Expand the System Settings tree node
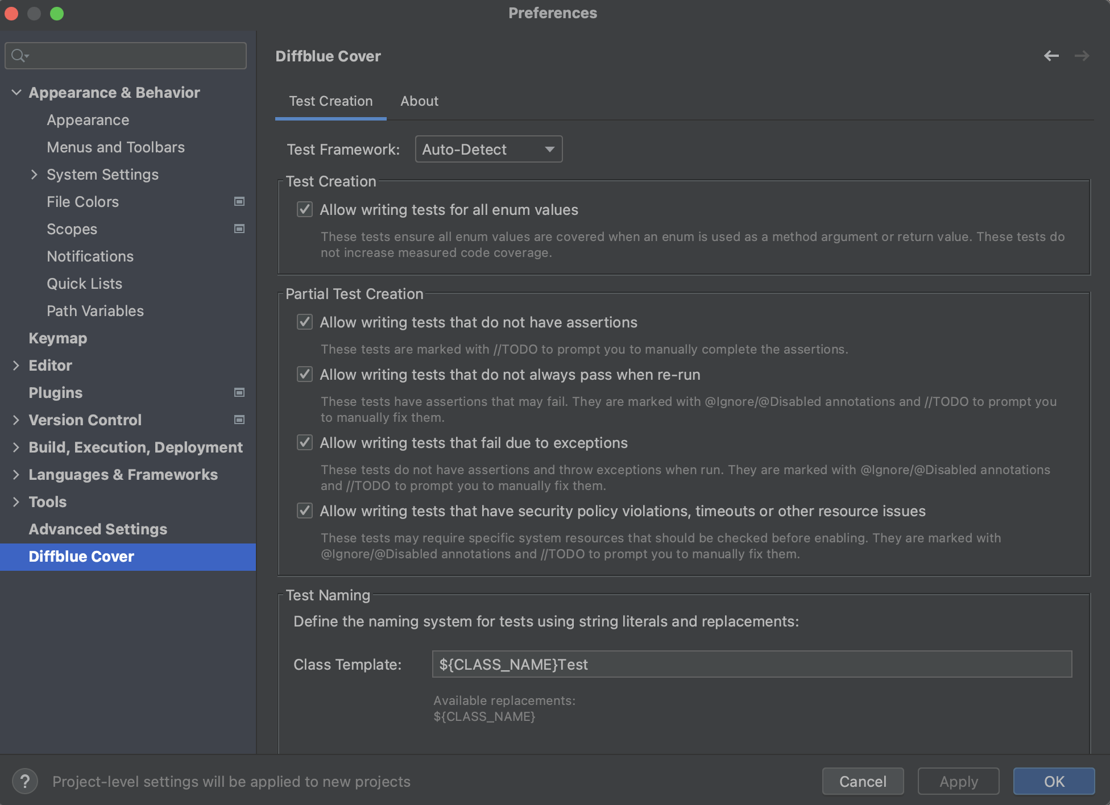1110x805 pixels. click(34, 175)
